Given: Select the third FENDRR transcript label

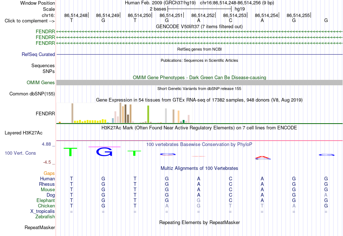Looking at the screenshot, I should (45, 43).
